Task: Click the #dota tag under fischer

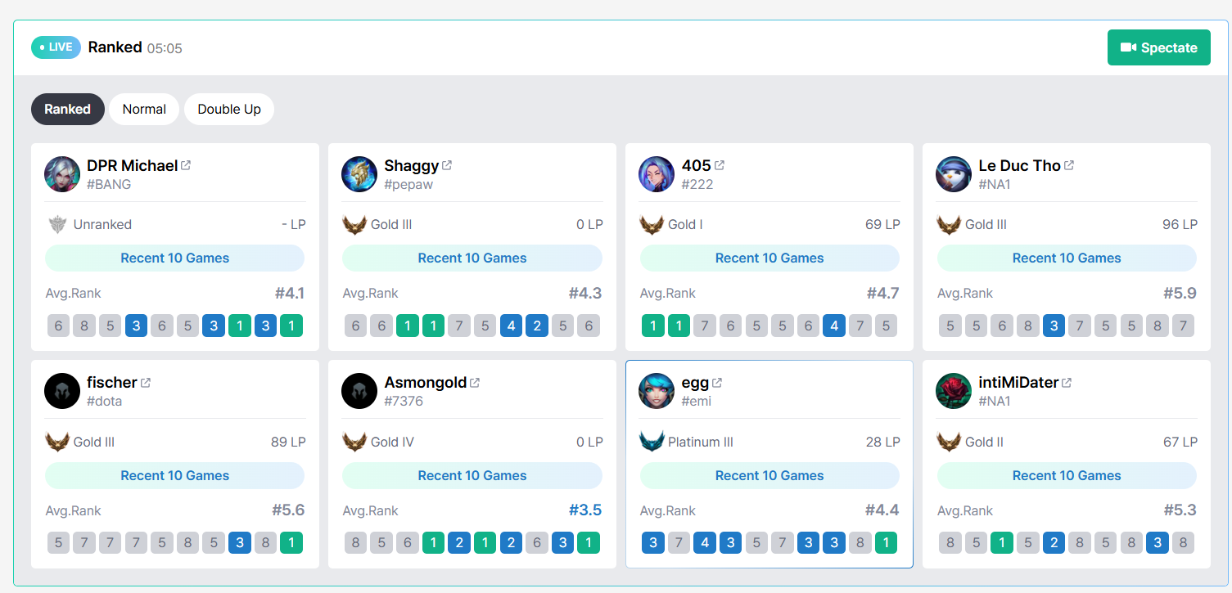Action: coord(104,401)
